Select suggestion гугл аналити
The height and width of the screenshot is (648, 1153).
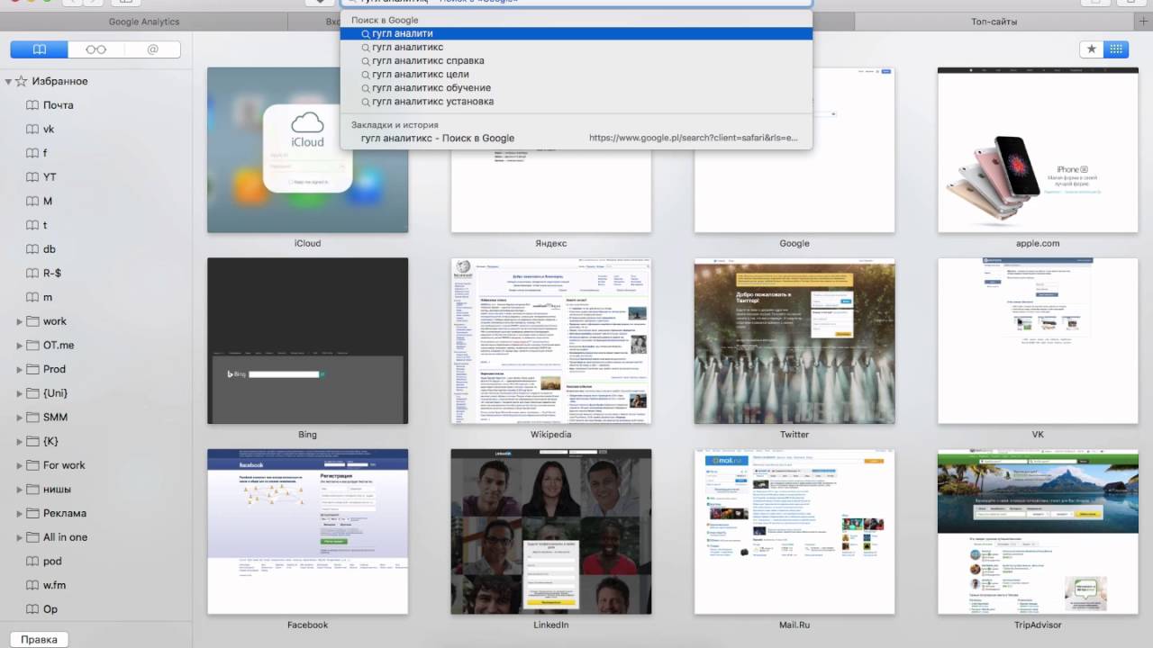click(x=576, y=33)
